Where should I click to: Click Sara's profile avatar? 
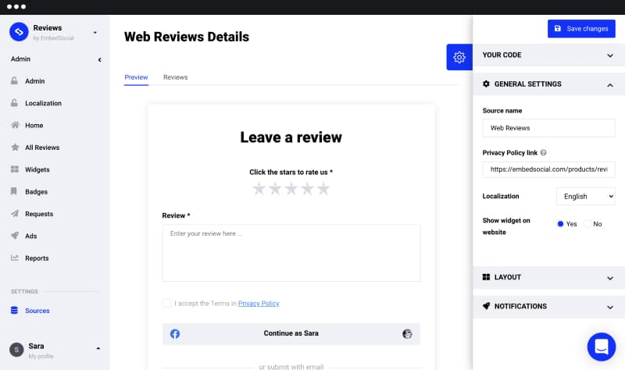tap(16, 350)
